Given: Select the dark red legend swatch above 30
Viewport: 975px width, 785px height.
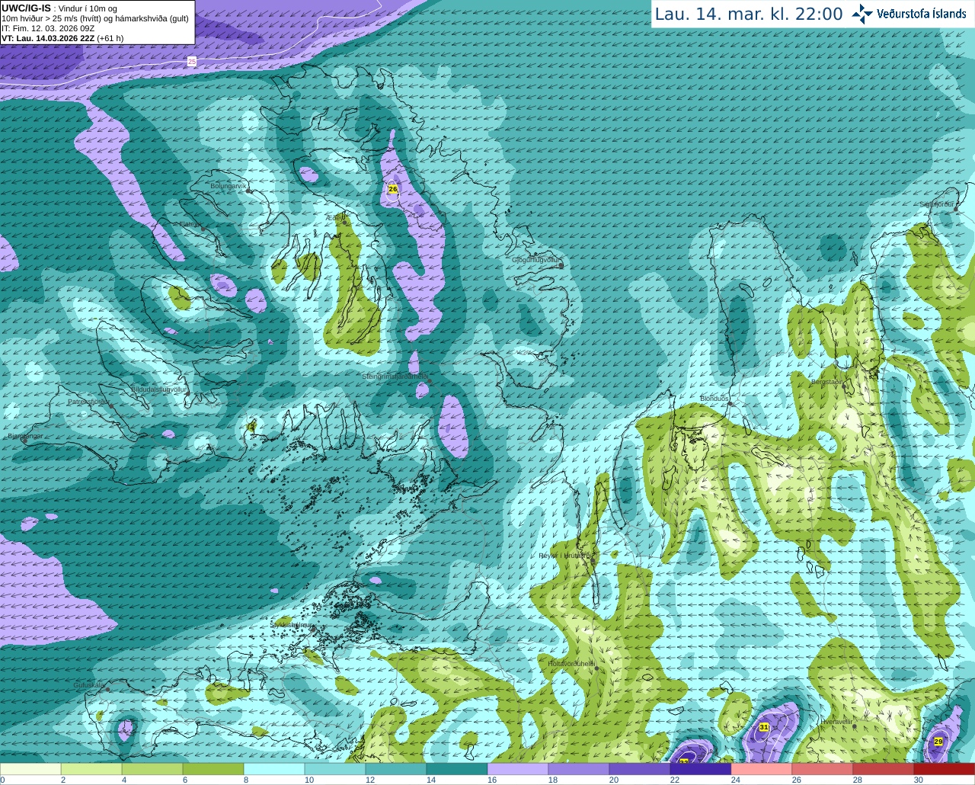Looking at the screenshot, I should coord(945,769).
